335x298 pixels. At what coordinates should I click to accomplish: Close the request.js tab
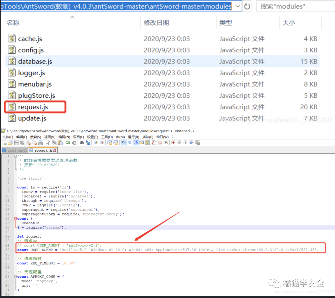coord(54,150)
